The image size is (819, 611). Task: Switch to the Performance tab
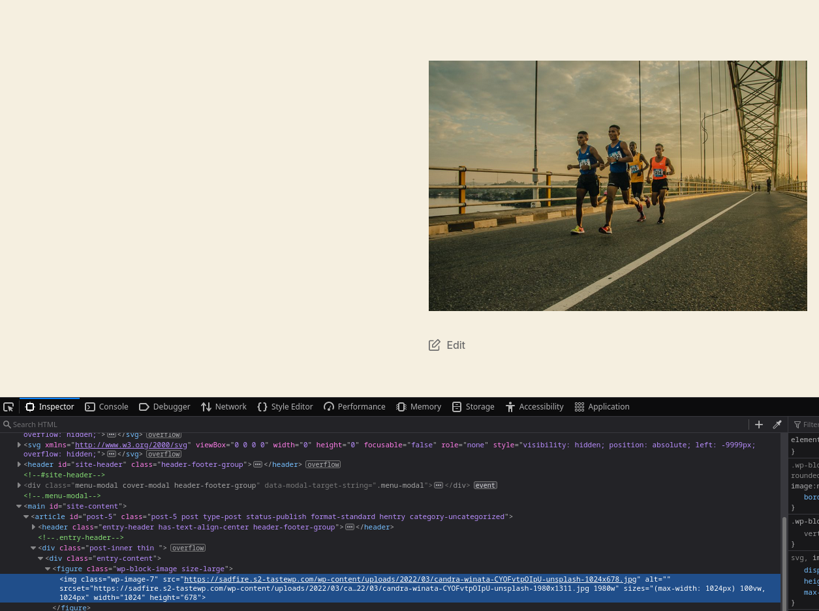(354, 407)
